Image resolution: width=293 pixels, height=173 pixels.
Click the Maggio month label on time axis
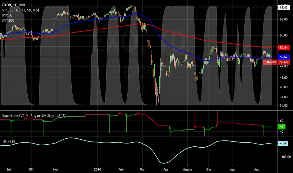click(x=187, y=170)
